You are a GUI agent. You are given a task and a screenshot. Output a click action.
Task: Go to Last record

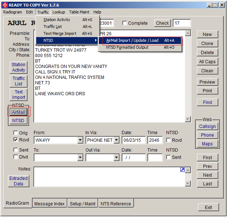207,184
